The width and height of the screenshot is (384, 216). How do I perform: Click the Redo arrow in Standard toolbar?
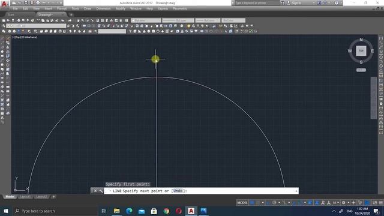(x=70, y=20)
